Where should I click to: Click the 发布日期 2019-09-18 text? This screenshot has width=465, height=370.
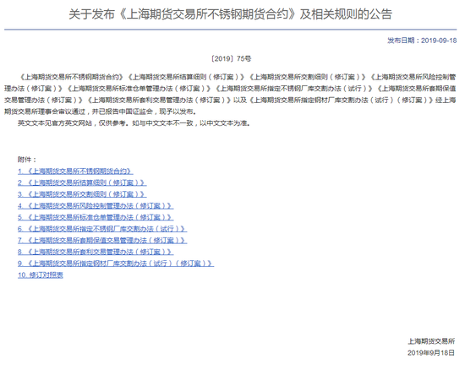(x=422, y=41)
